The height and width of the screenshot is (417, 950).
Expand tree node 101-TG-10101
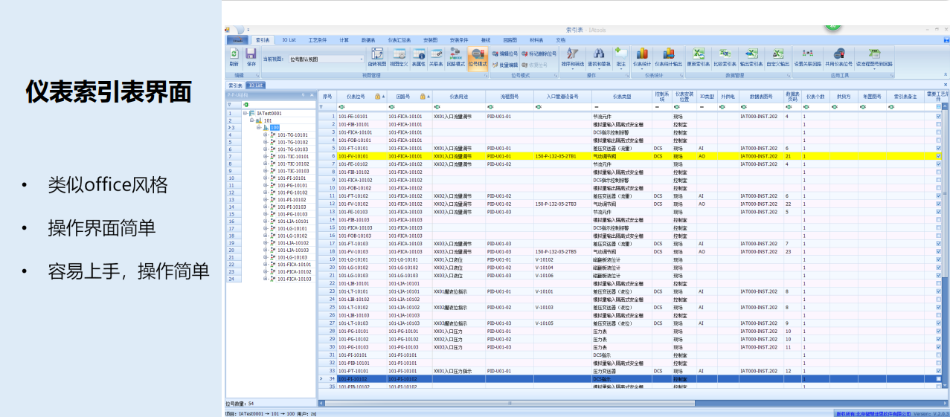265,135
